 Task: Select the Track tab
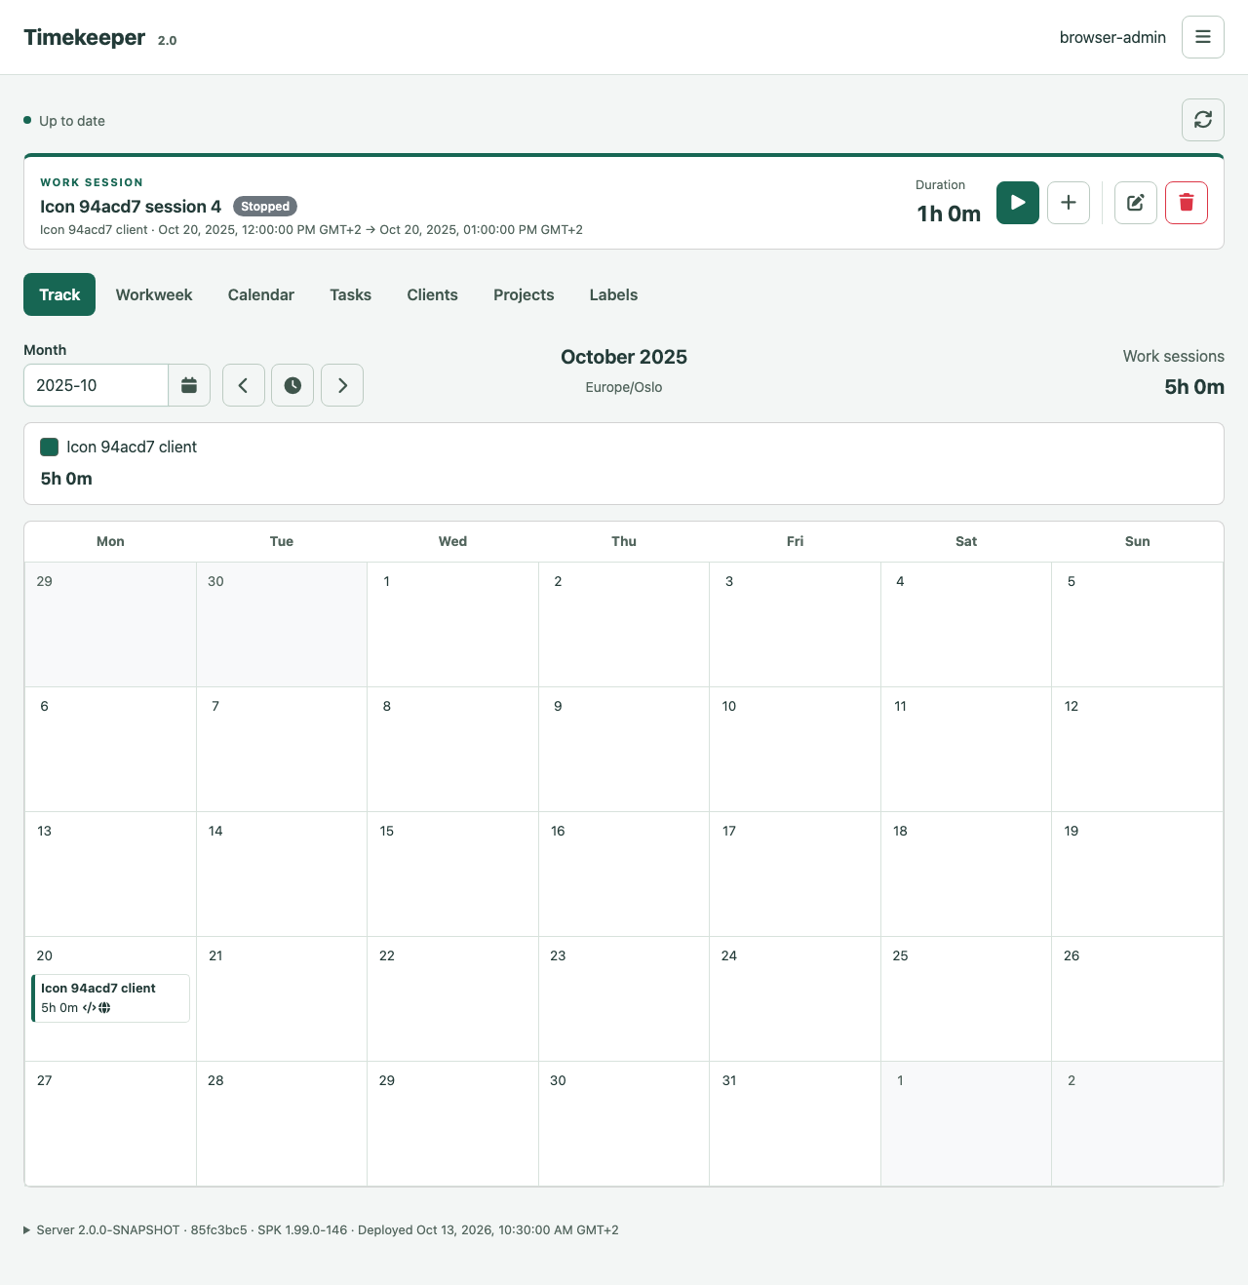coord(59,294)
